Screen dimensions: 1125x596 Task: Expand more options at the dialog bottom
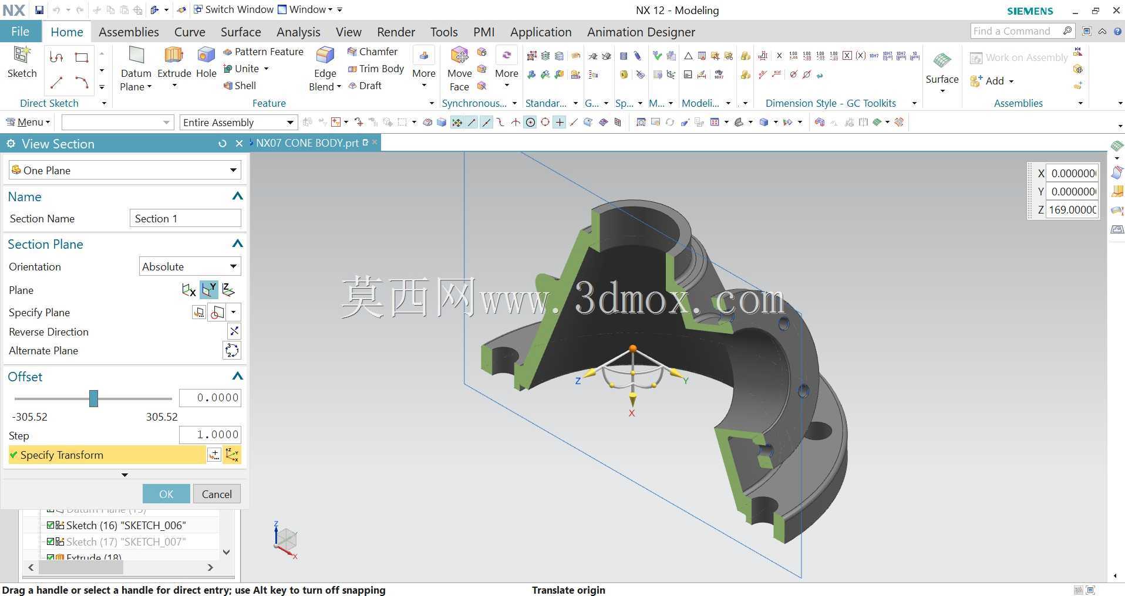(124, 475)
